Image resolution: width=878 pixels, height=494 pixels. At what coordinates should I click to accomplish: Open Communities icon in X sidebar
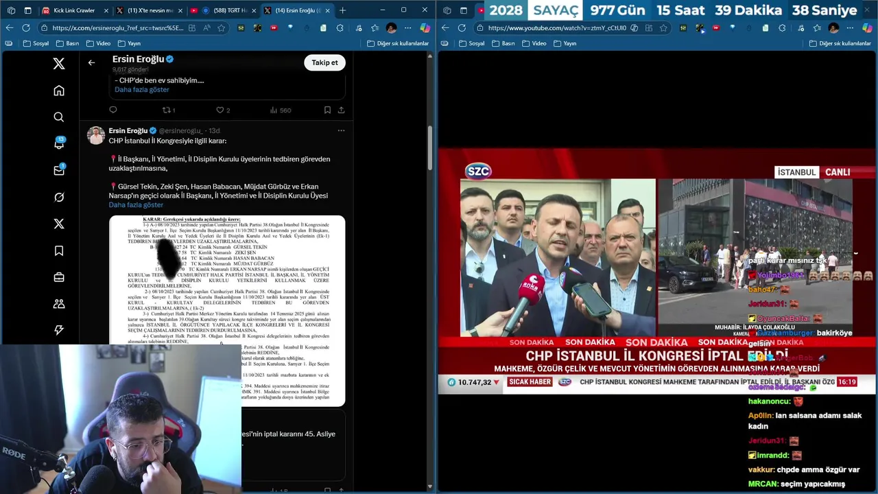coord(59,304)
